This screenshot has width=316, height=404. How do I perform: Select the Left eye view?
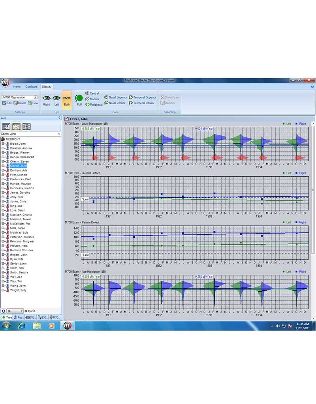click(x=56, y=101)
